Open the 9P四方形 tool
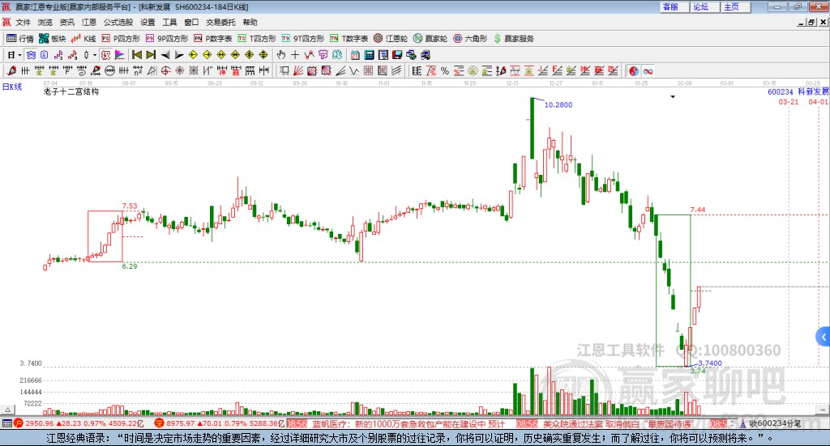 click(x=167, y=39)
